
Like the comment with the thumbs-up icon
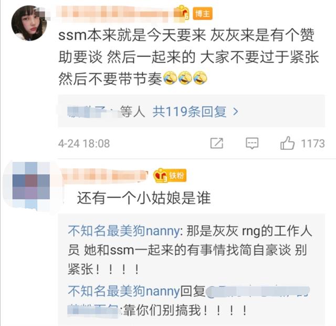click(x=287, y=143)
